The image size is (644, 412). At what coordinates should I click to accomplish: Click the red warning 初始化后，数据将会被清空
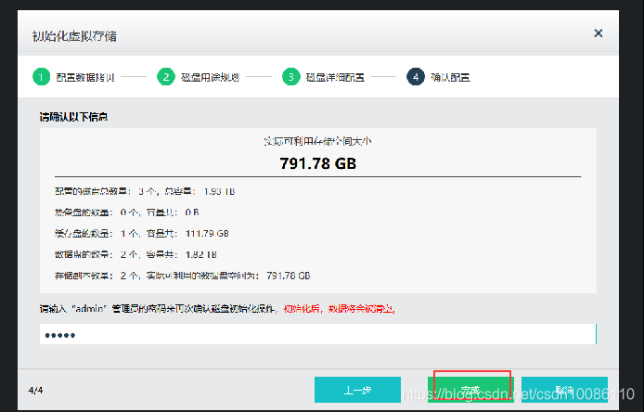pyautogui.click(x=340, y=308)
